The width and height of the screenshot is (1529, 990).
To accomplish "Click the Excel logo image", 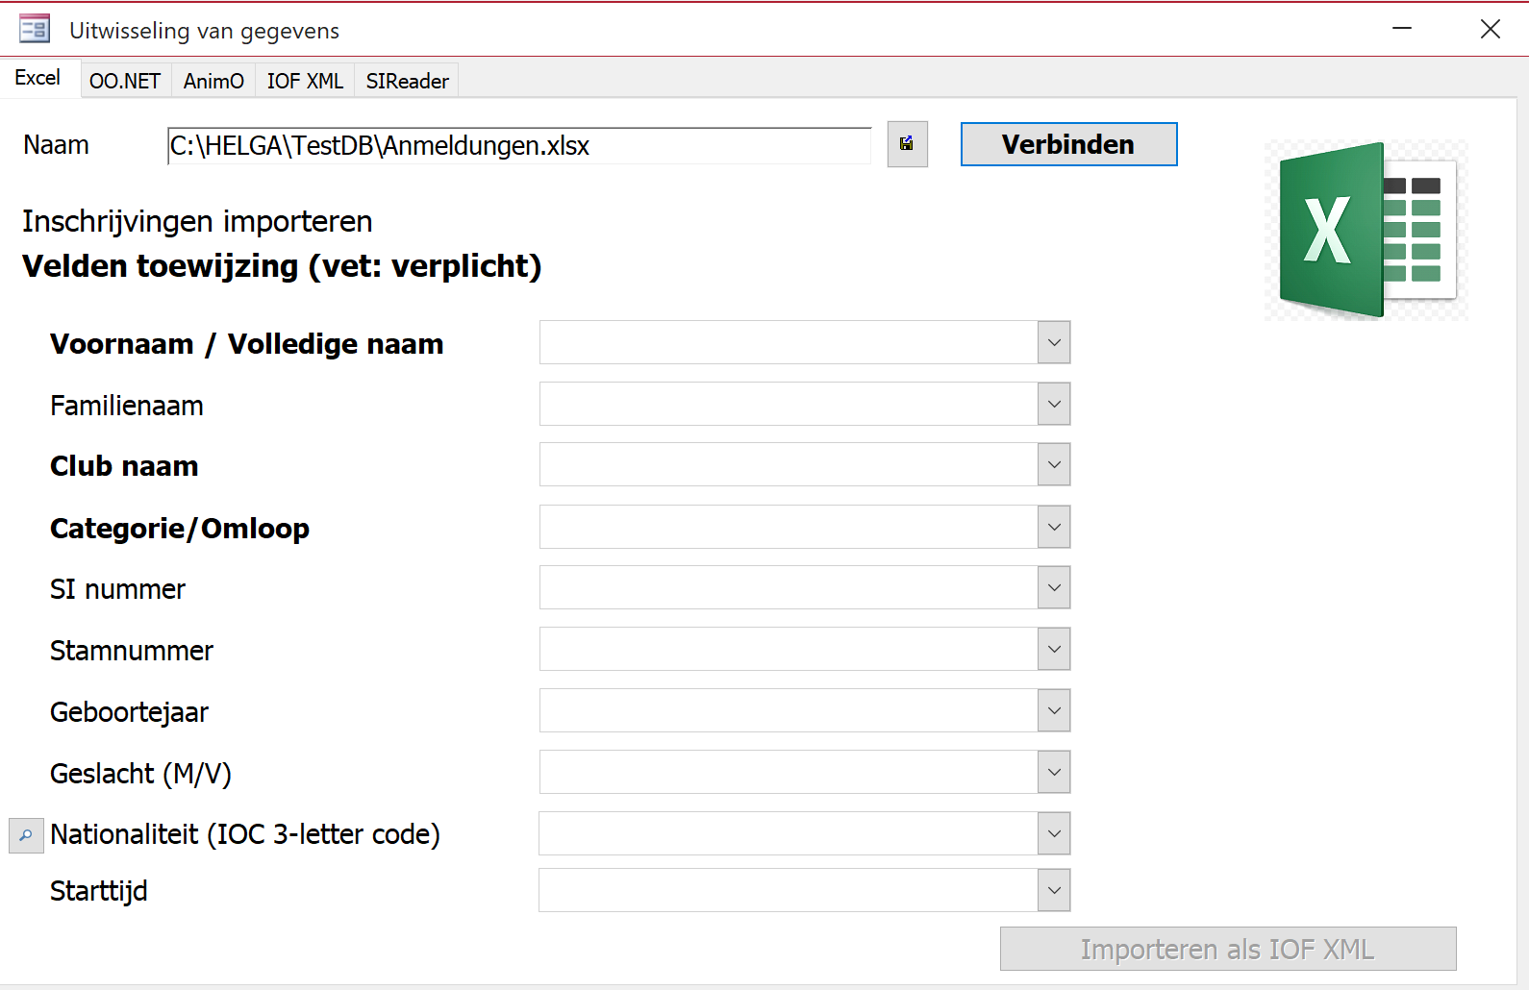I will 1366,231.
